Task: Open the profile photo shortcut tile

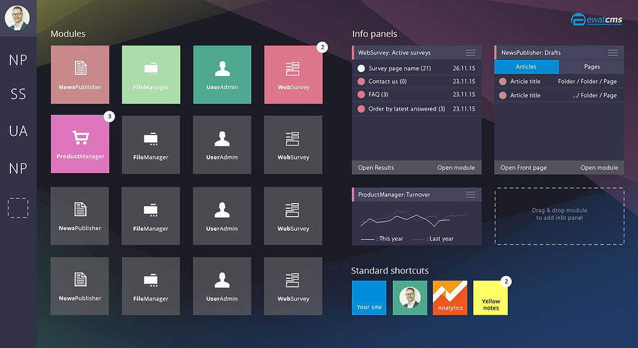Action: (409, 298)
